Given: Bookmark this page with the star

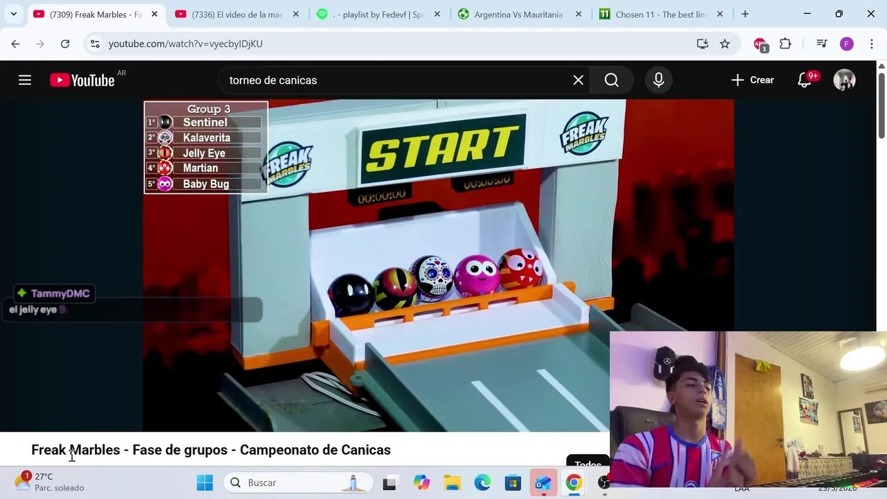Looking at the screenshot, I should pyautogui.click(x=725, y=44).
